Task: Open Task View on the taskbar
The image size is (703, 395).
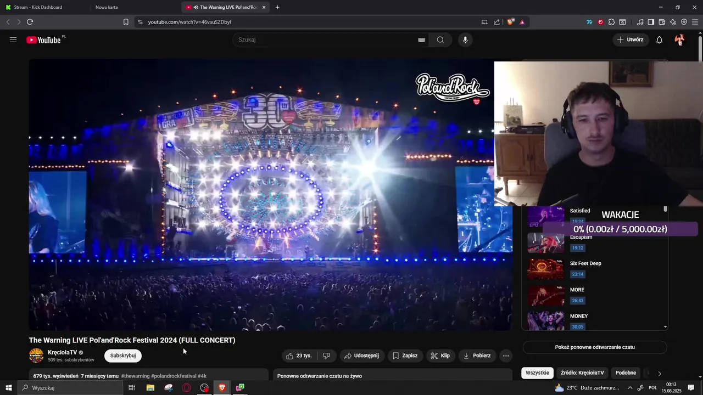Action: [132, 387]
